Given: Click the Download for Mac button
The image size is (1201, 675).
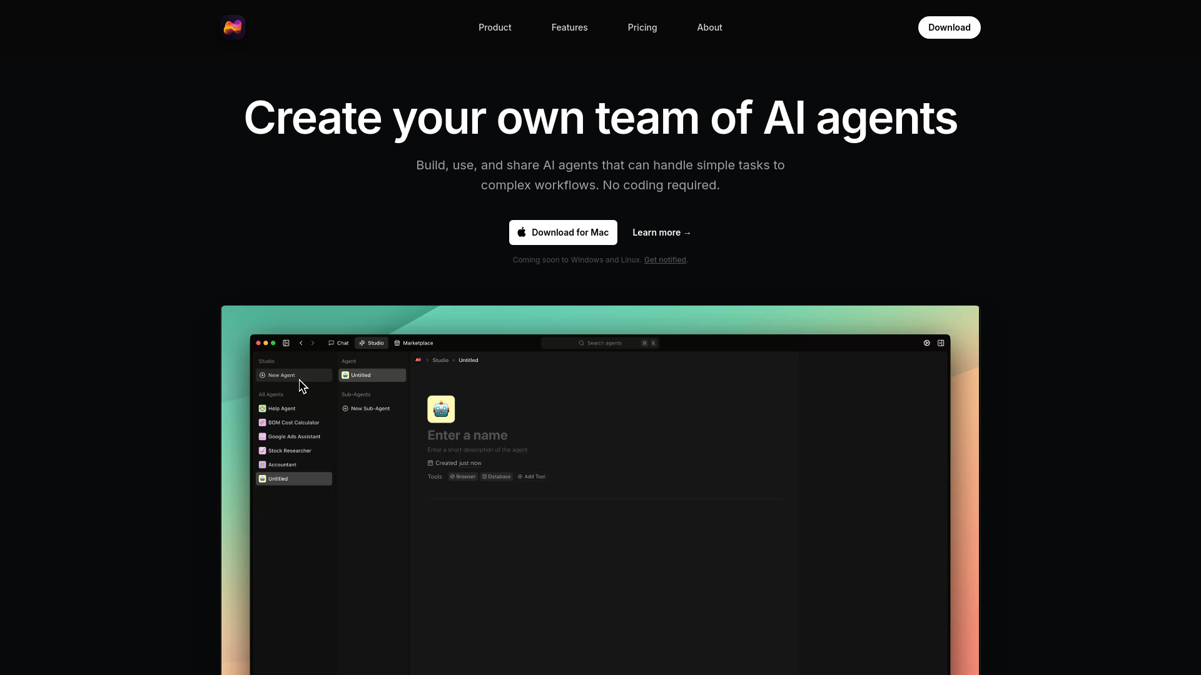Looking at the screenshot, I should point(562,232).
